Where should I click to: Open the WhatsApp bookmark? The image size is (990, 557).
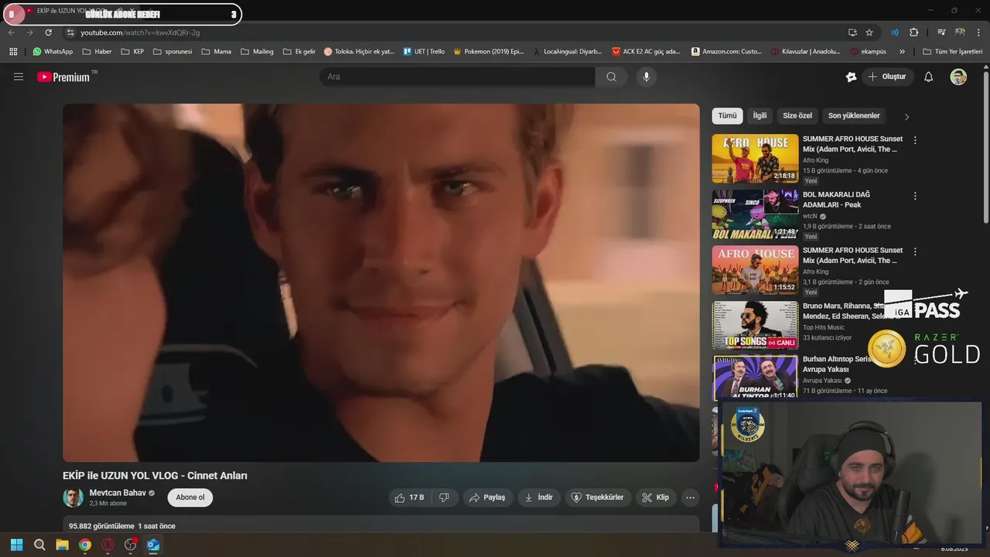tap(53, 52)
